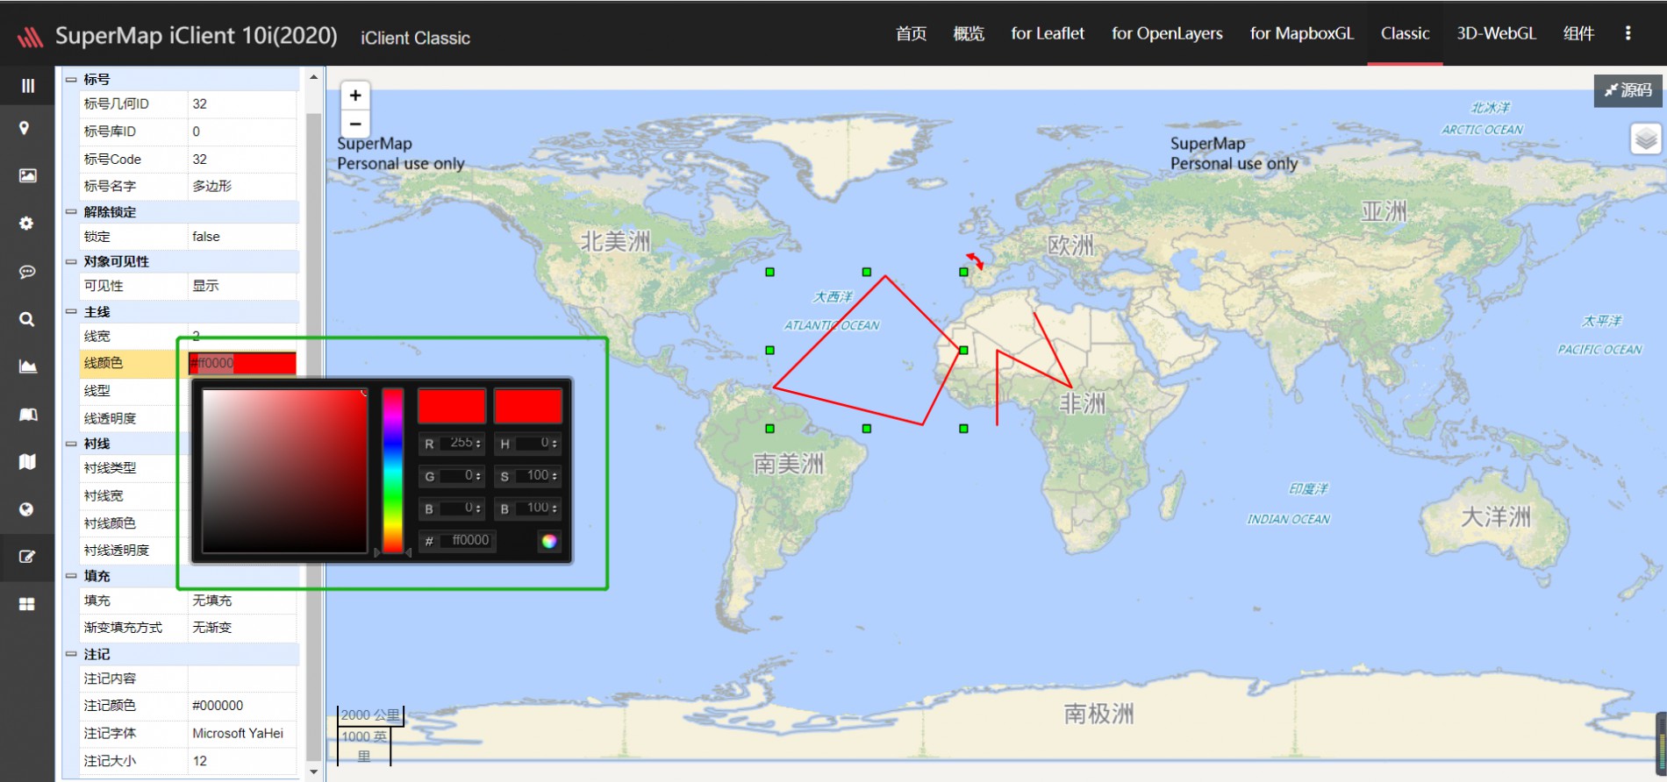Click the vertical rainbow hue slider

[392, 471]
